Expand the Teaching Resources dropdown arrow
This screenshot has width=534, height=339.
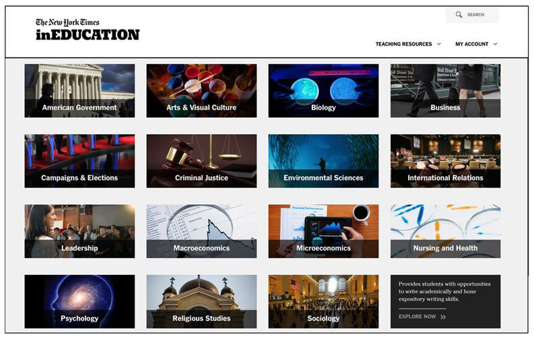pyautogui.click(x=439, y=44)
